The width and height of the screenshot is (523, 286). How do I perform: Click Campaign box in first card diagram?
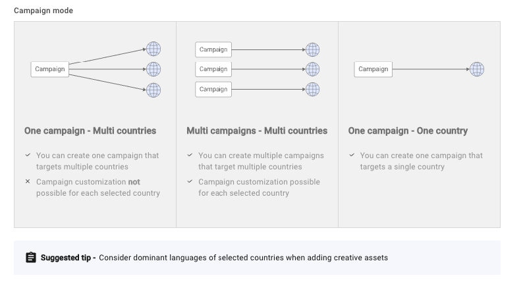(50, 69)
